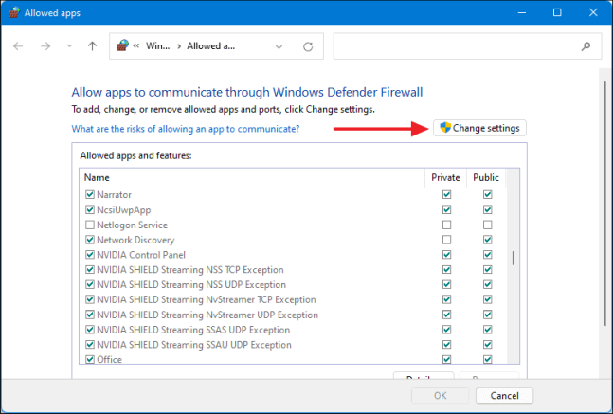Screen dimensions: 613x414
Task: Toggle the Narrator app checkbox
Action: (90, 194)
